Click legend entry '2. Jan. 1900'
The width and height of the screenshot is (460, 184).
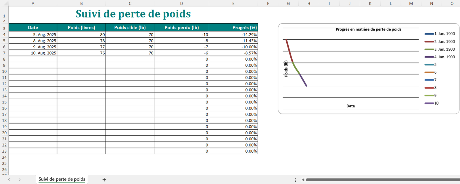coord(440,42)
